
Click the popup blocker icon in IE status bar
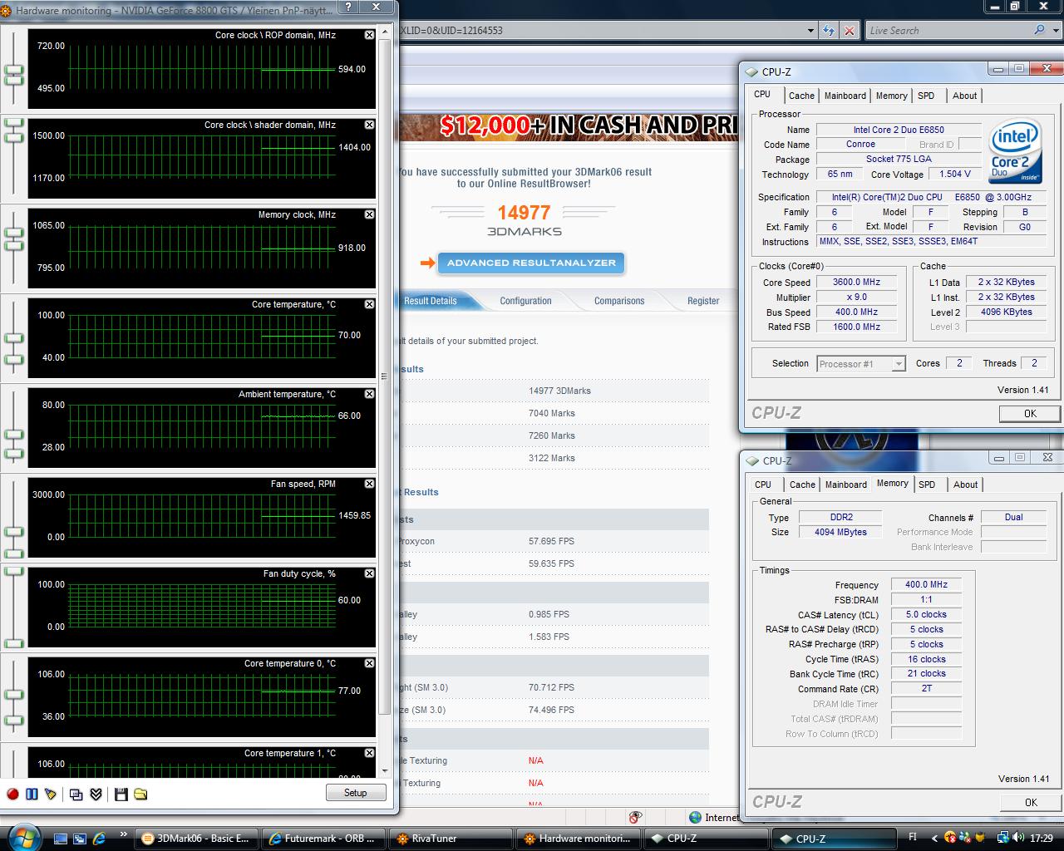636,817
